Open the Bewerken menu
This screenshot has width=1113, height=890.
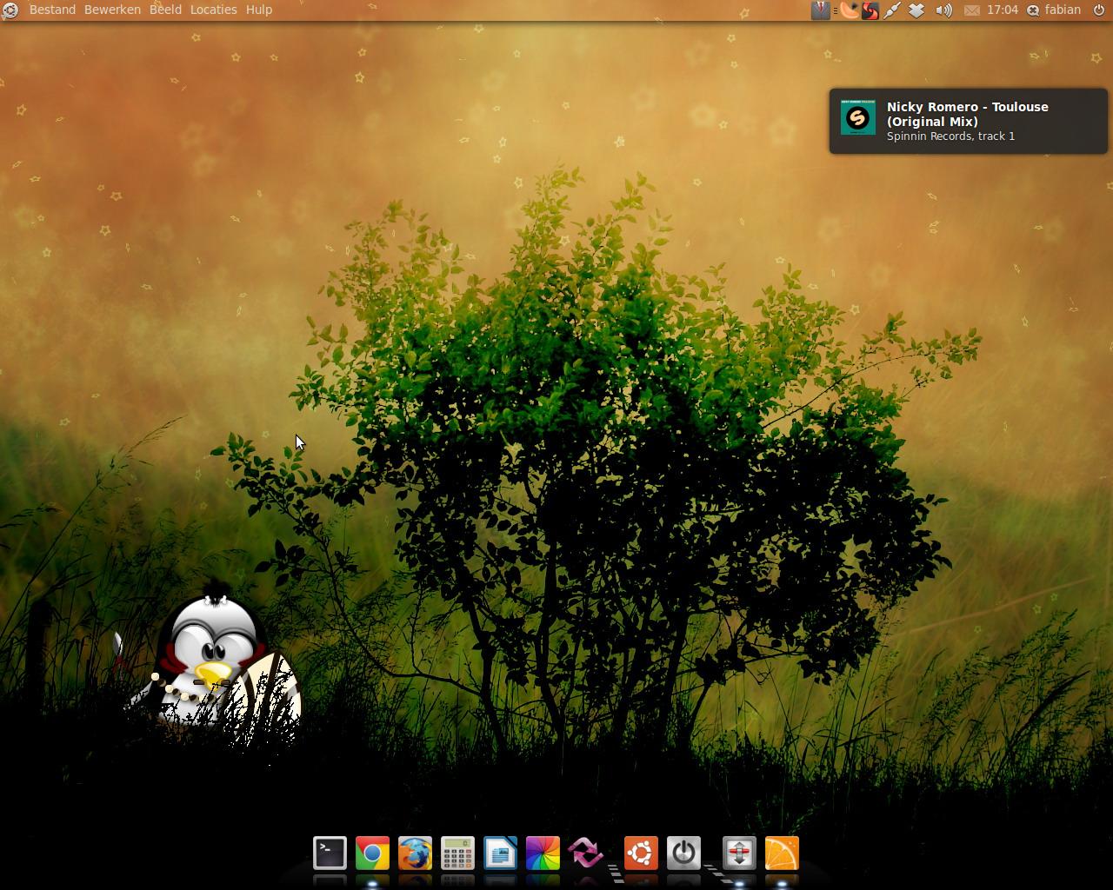pyautogui.click(x=112, y=10)
